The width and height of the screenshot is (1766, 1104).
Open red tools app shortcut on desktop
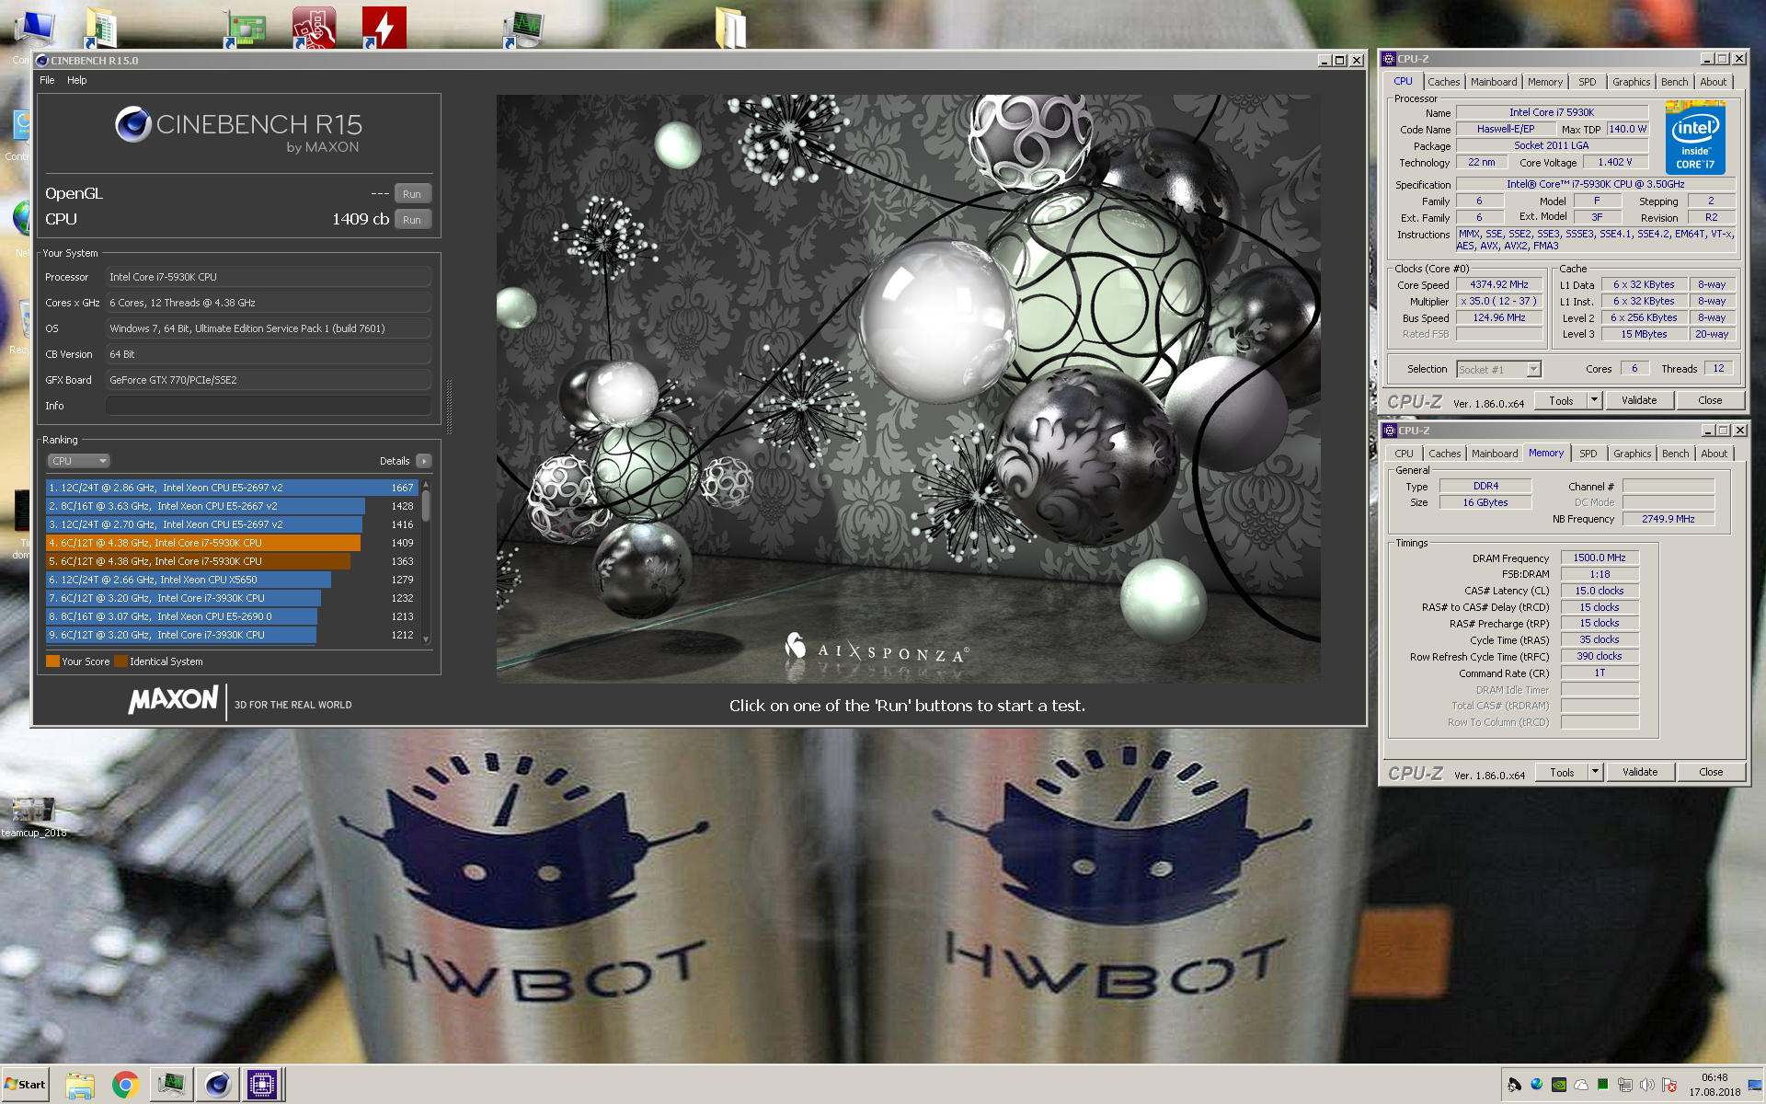tap(314, 28)
